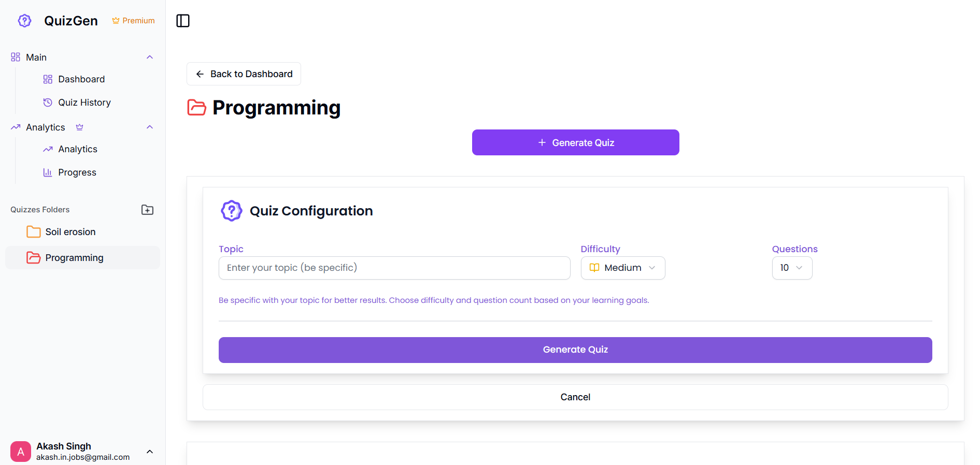This screenshot has width=980, height=465.
Task: Click the new folder icon beside Quizzes Folders
Action: point(147,210)
